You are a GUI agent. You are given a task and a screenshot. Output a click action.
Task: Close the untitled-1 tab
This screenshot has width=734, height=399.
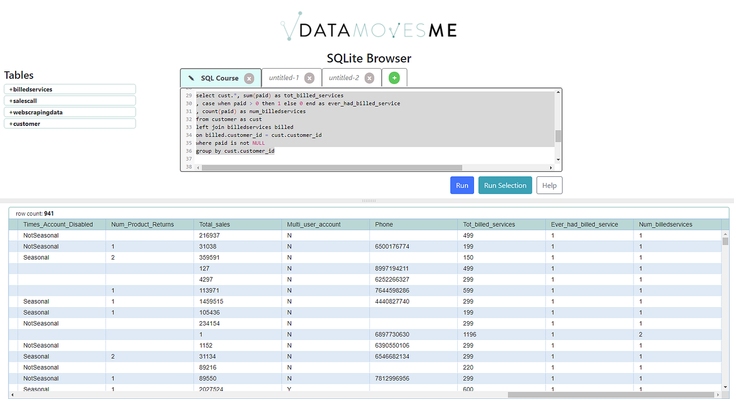pyautogui.click(x=309, y=77)
